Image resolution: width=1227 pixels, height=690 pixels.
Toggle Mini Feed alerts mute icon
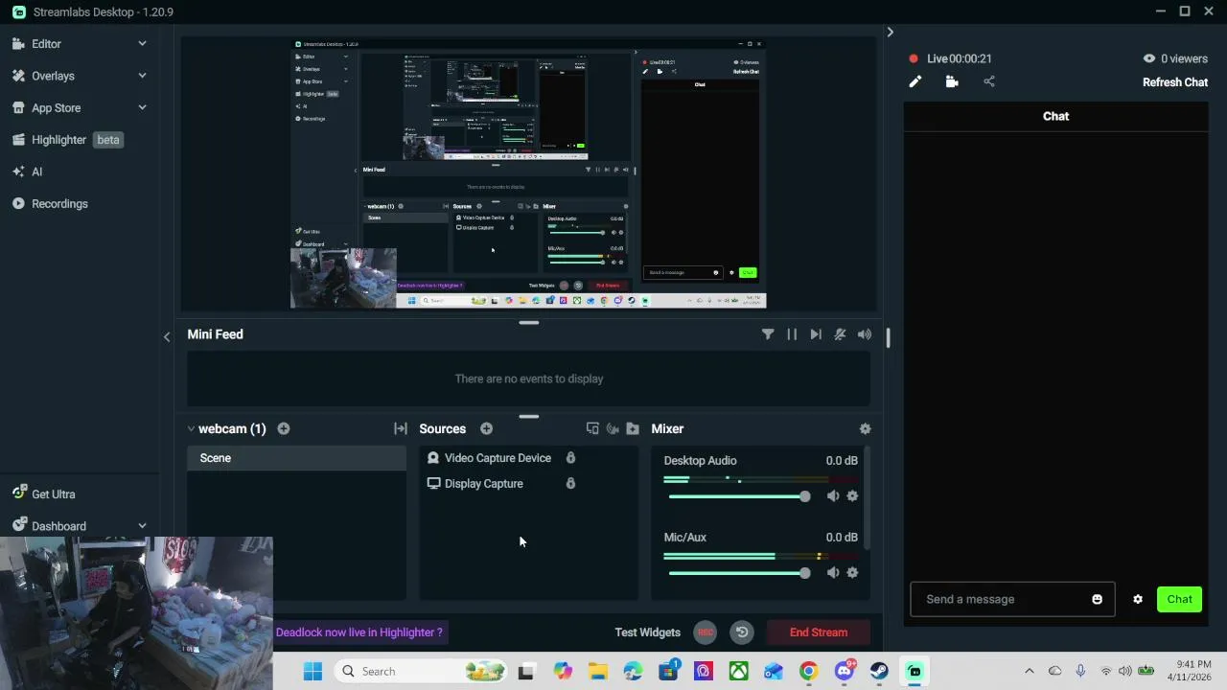tap(840, 334)
